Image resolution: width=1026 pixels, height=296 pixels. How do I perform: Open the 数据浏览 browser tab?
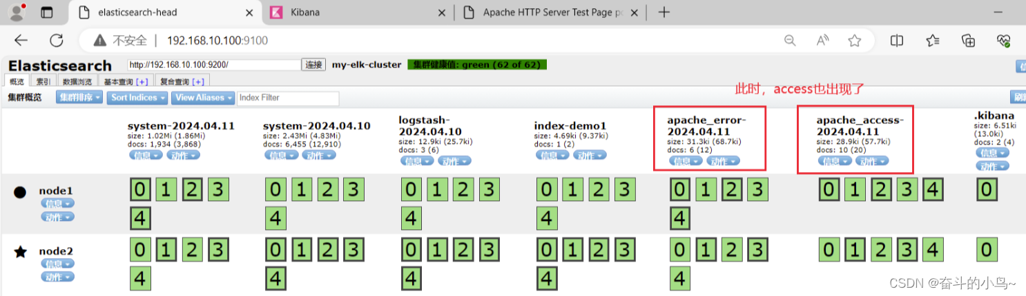pos(77,81)
